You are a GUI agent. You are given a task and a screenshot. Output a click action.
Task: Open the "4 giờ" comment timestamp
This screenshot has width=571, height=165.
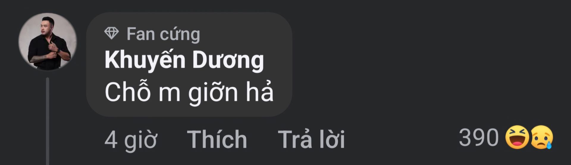(x=131, y=140)
